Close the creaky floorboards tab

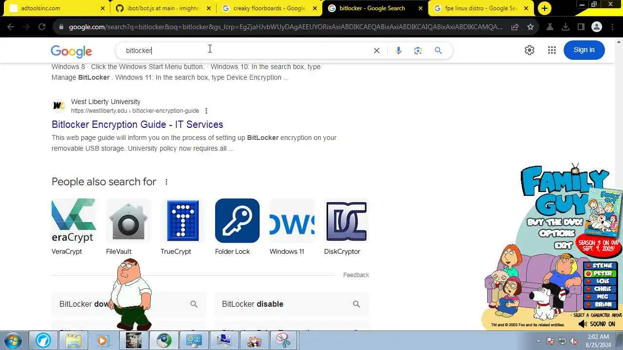point(314,8)
